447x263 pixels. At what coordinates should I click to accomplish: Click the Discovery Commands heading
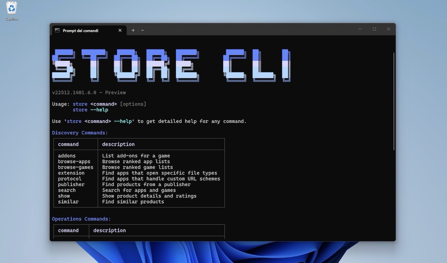point(80,133)
